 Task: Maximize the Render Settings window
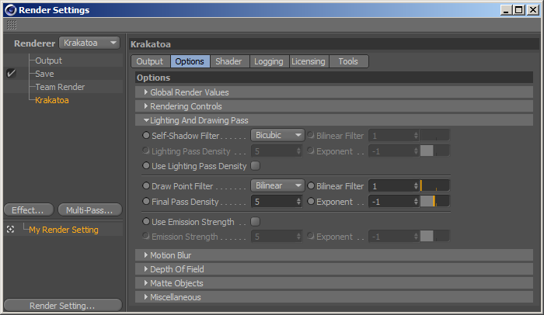pos(518,10)
